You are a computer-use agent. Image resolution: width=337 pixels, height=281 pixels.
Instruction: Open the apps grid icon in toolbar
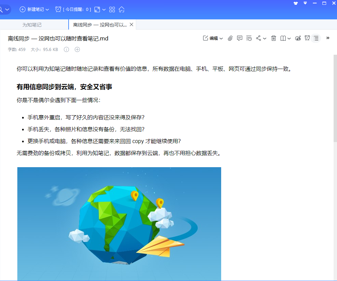(112, 10)
